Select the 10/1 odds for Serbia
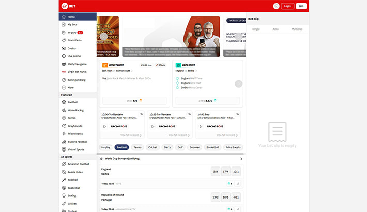The height and width of the screenshot is (212, 367). [x=236, y=172]
